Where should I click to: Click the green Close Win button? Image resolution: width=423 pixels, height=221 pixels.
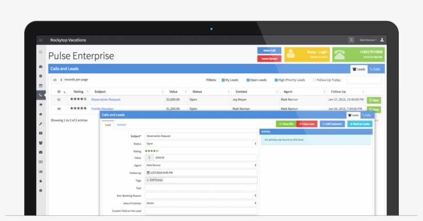286,124
